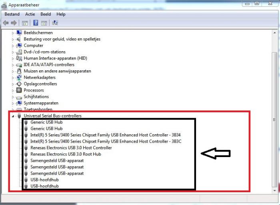Screen dimensions: 280x205
Task: Select the Netwerkadapters category label
Action: point(40,78)
